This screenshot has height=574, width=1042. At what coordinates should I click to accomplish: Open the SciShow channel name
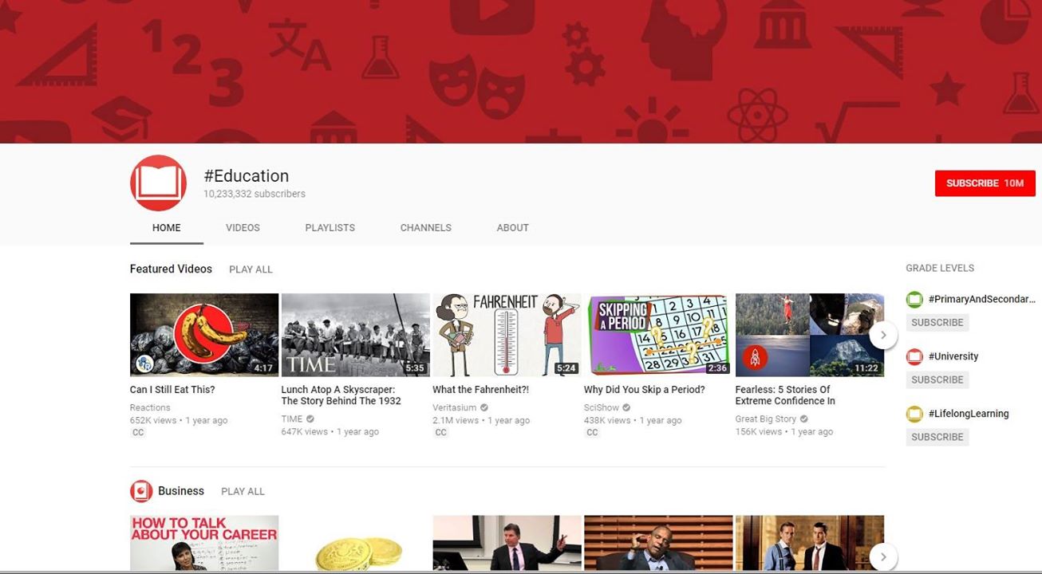click(602, 408)
